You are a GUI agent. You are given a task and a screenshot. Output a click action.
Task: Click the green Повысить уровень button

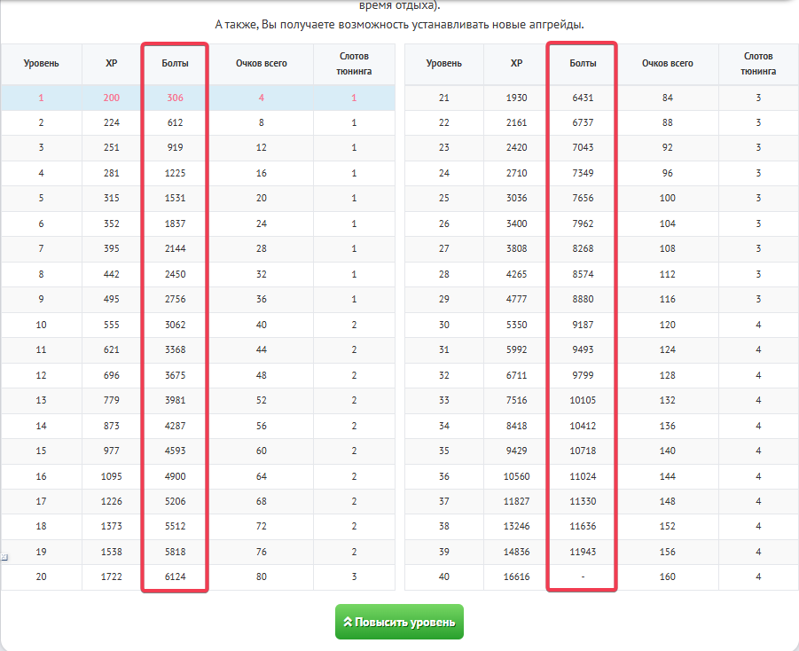pyautogui.click(x=399, y=622)
